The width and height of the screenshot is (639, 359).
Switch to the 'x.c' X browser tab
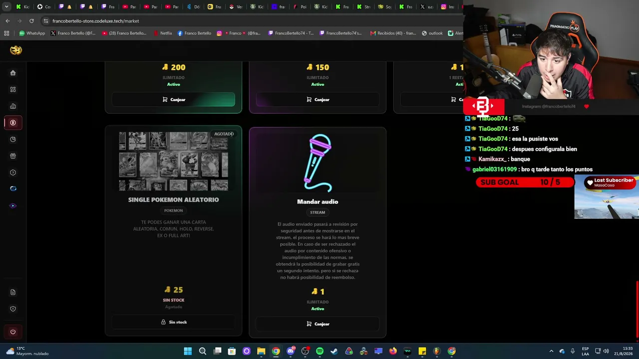(x=426, y=7)
